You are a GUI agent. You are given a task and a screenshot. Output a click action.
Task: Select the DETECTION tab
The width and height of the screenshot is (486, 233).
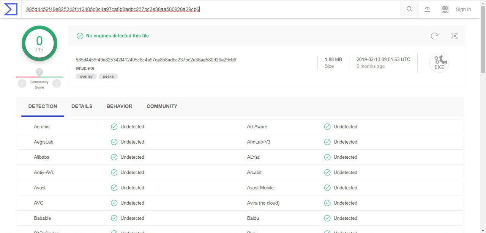coord(43,106)
